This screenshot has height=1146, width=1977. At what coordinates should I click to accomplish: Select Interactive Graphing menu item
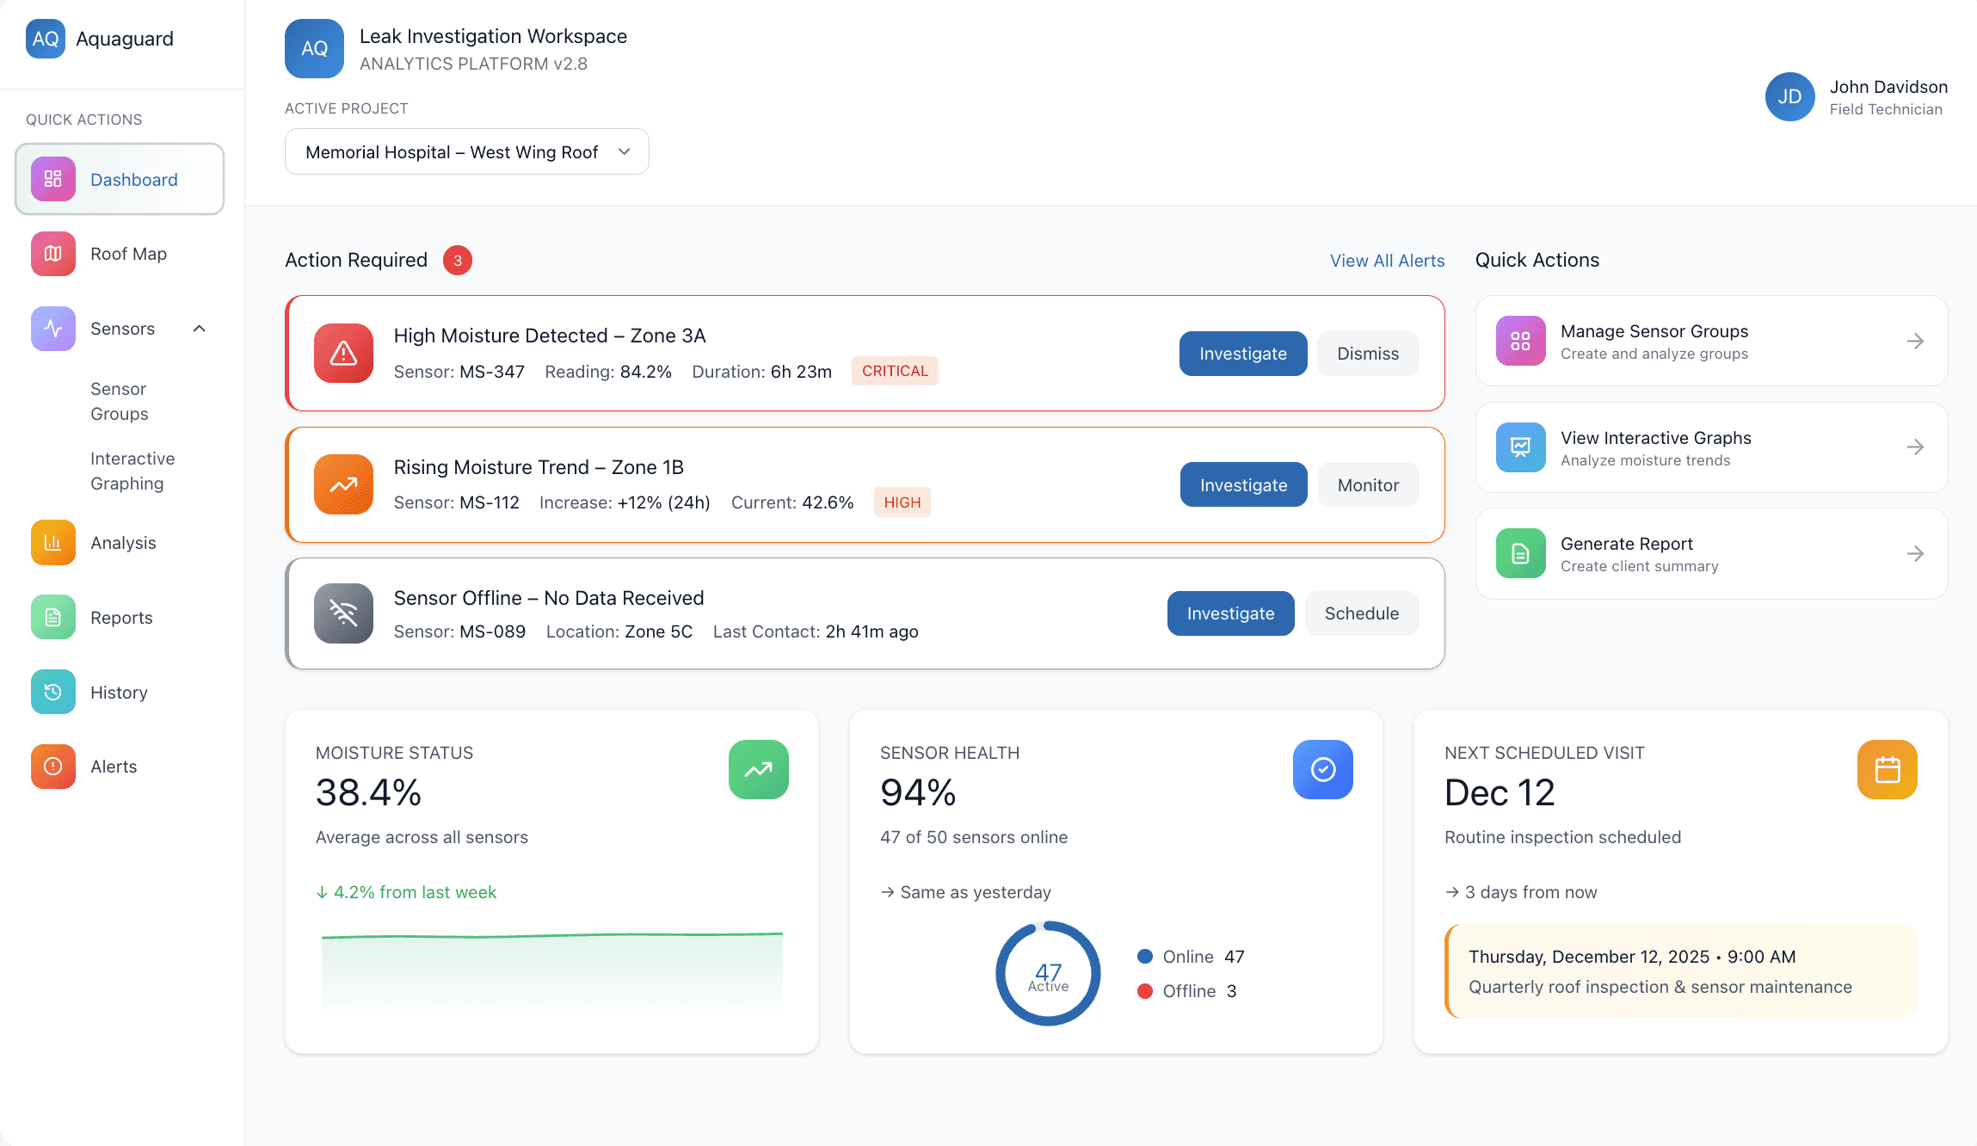132,471
